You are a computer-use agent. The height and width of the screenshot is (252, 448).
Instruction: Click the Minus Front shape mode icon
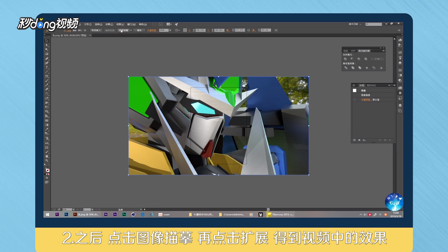click(x=352, y=59)
